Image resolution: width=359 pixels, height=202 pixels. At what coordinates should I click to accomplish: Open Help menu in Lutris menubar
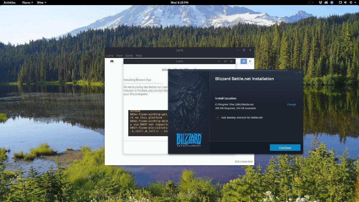[139, 56]
